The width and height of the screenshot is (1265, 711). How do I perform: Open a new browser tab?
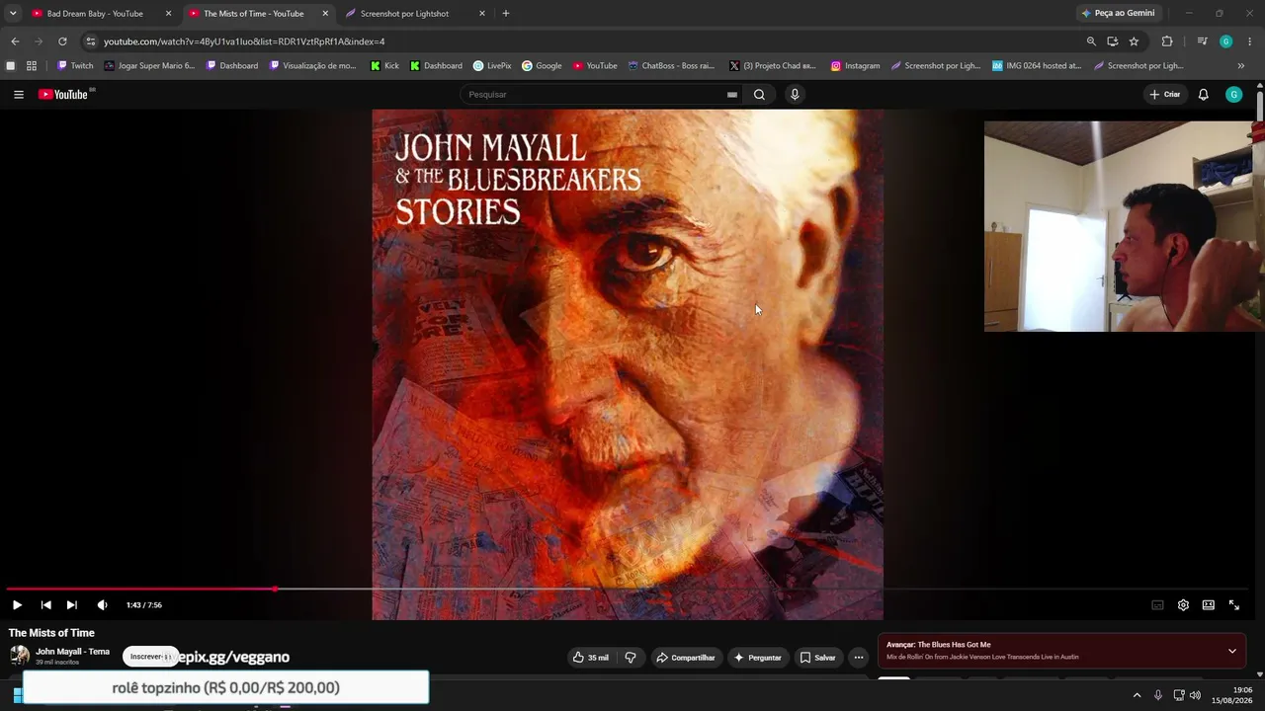506,14
